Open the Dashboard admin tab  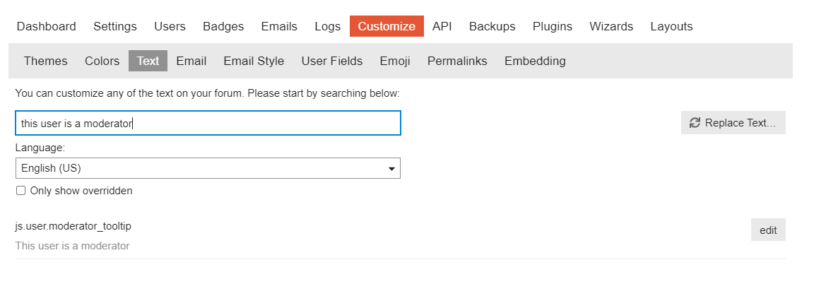(46, 26)
